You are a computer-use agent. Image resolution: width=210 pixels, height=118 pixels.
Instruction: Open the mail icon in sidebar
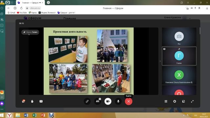pyautogui.click(x=2, y=92)
